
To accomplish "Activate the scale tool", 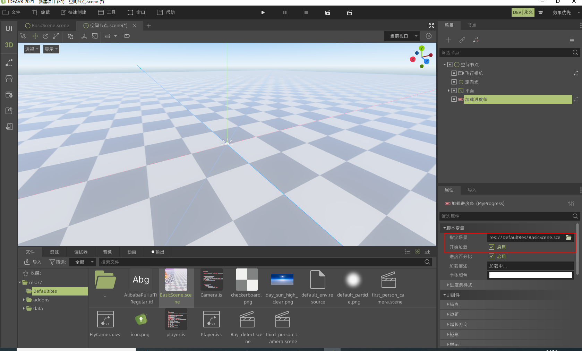I will point(56,36).
